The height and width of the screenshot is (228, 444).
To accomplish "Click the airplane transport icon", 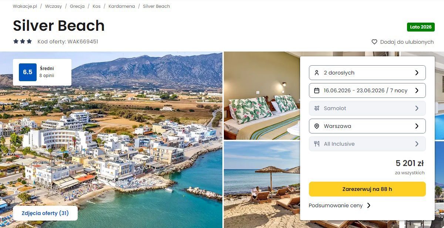I will coord(317,108).
